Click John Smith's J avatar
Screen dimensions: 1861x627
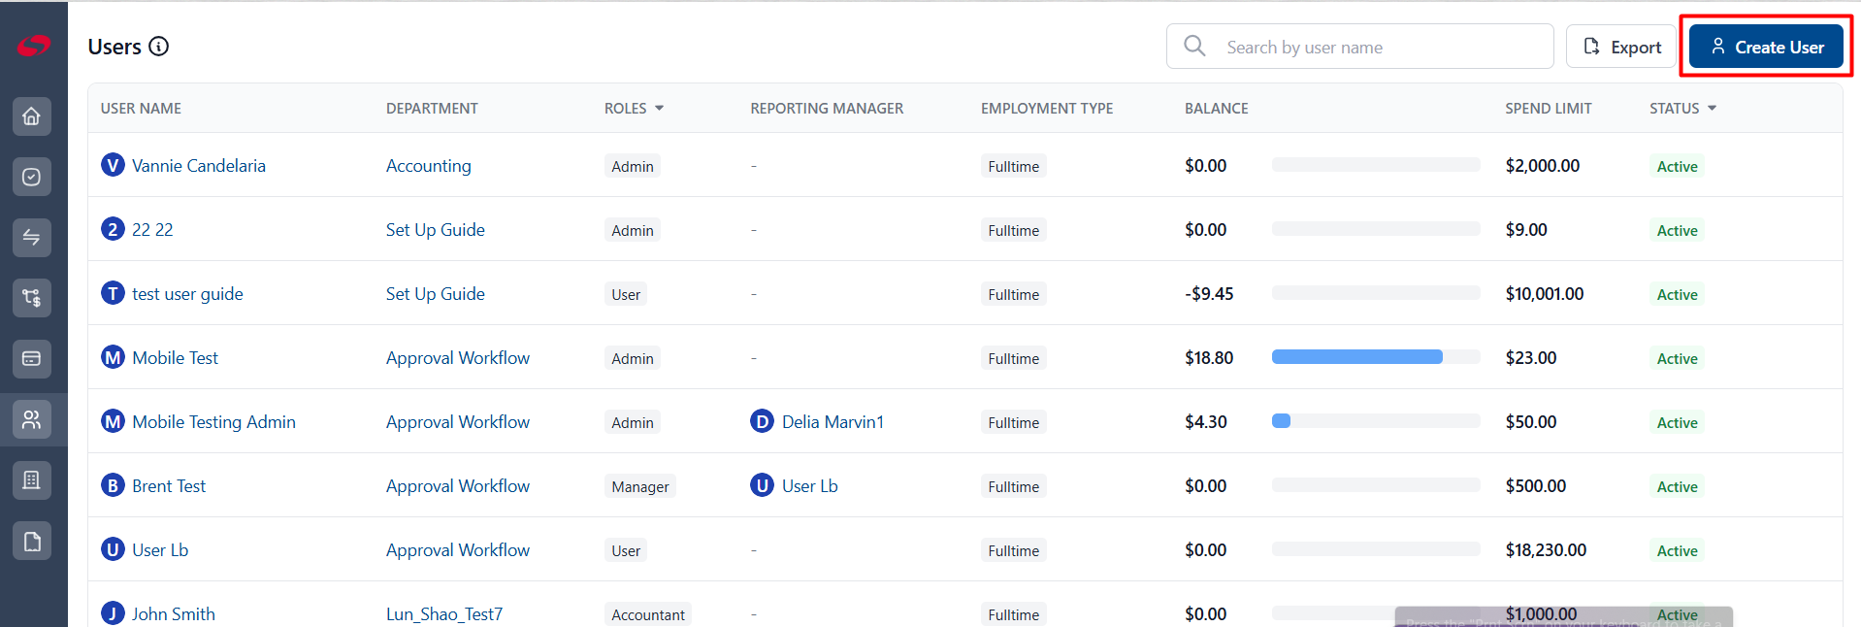(113, 613)
